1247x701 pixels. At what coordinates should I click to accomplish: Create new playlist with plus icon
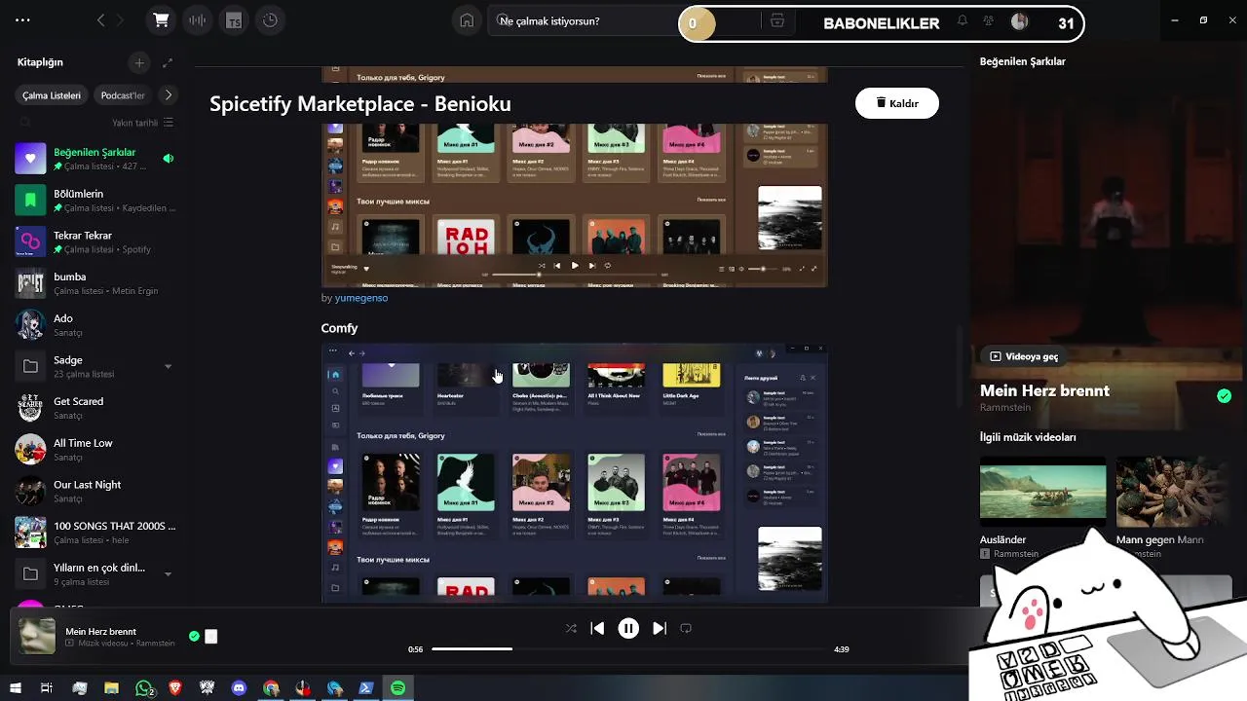click(x=139, y=62)
